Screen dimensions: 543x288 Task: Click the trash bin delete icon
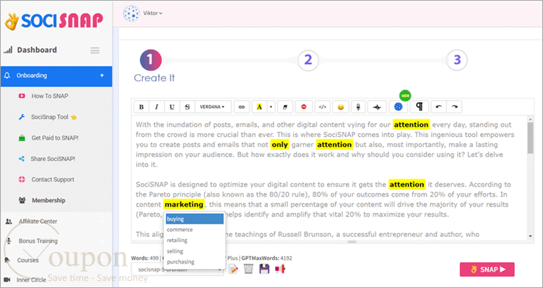[x=248, y=269]
